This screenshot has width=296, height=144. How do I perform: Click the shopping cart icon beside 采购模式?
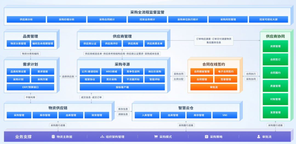click(x=156, y=137)
